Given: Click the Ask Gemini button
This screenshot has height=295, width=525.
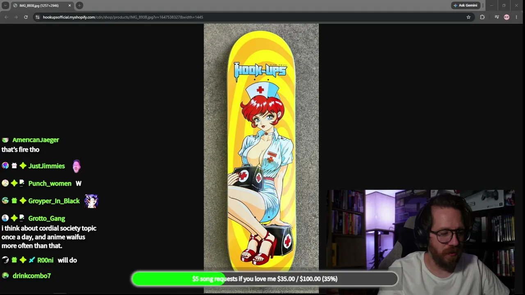Looking at the screenshot, I should click(x=465, y=5).
